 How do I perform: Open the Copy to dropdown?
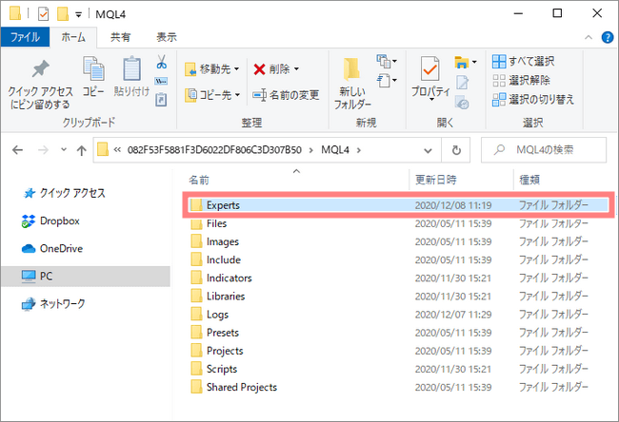coord(212,95)
